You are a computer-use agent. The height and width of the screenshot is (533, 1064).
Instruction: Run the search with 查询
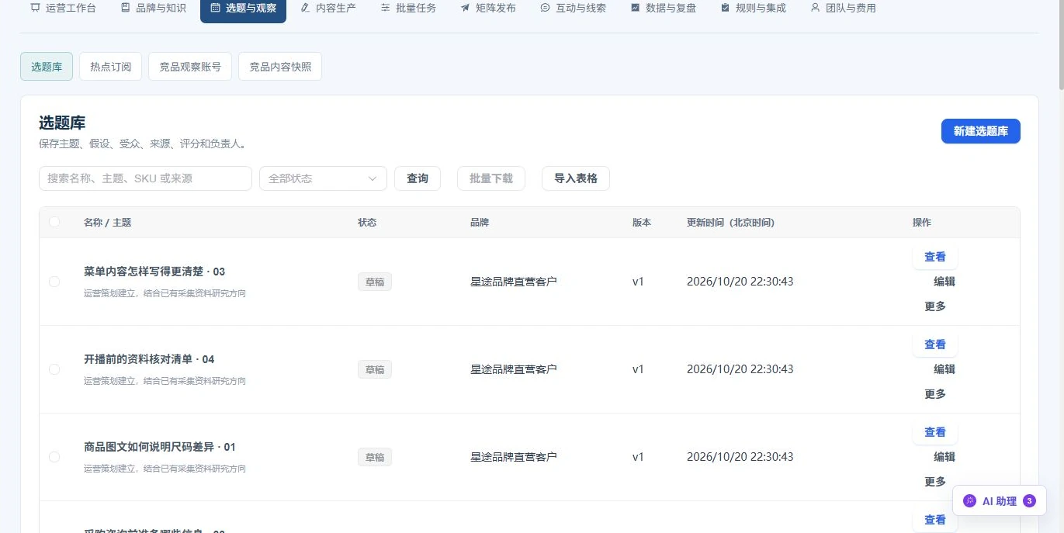(418, 178)
